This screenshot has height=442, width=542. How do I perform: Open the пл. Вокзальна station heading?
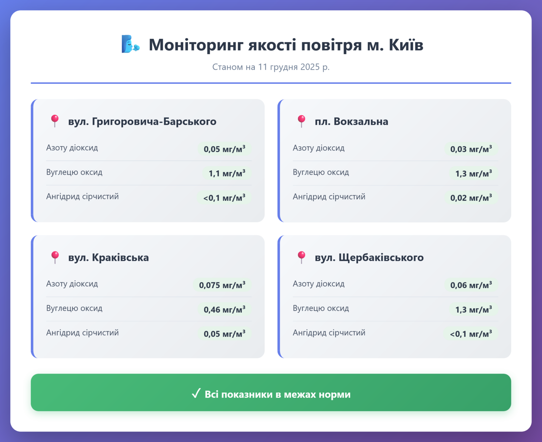[x=351, y=121]
